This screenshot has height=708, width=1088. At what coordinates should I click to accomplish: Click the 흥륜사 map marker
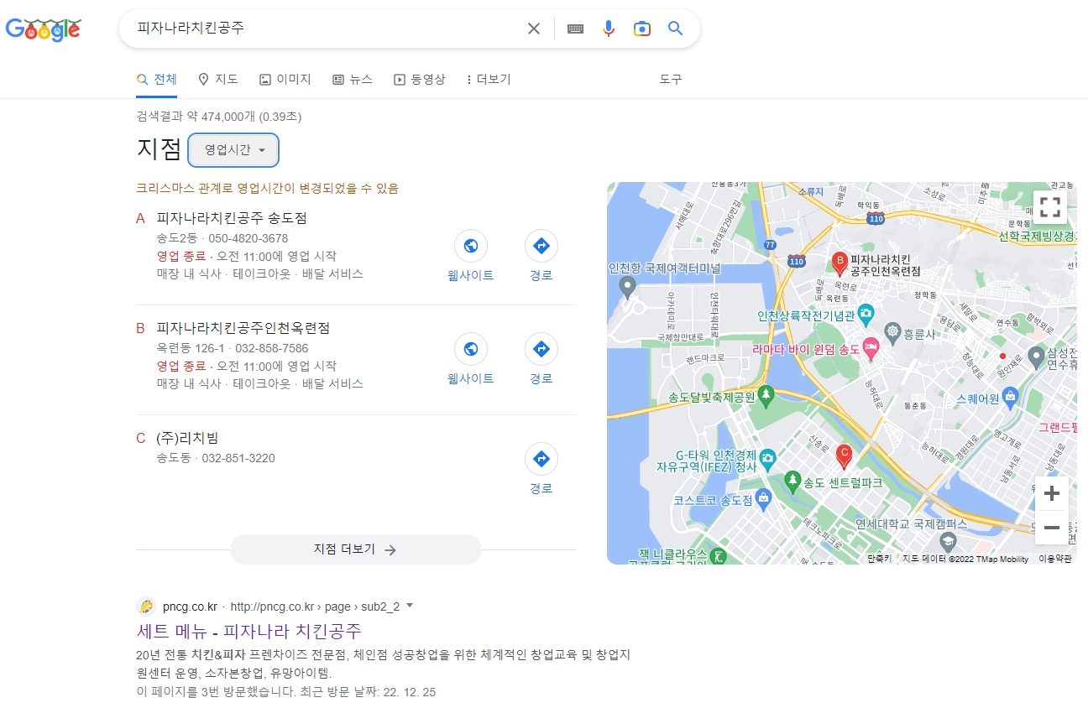(x=893, y=332)
